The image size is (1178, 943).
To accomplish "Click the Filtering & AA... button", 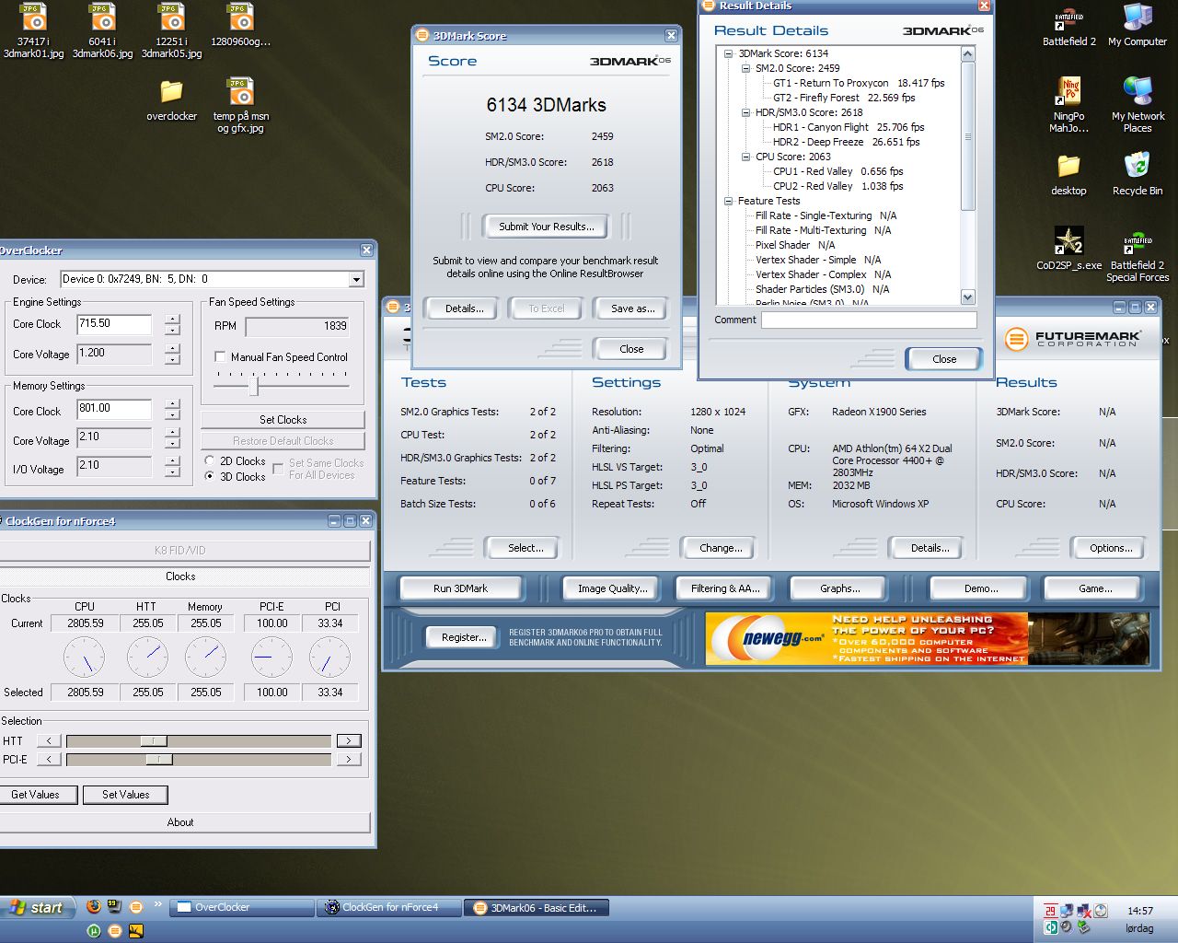I will pyautogui.click(x=725, y=588).
